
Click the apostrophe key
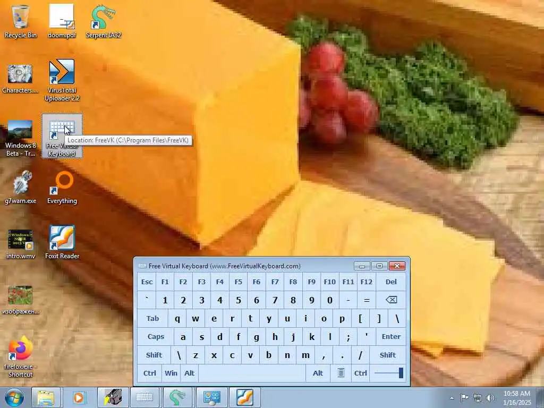point(367,336)
